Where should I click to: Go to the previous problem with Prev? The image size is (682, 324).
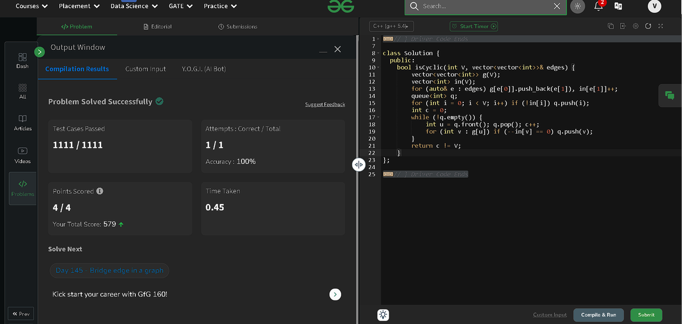click(x=21, y=314)
